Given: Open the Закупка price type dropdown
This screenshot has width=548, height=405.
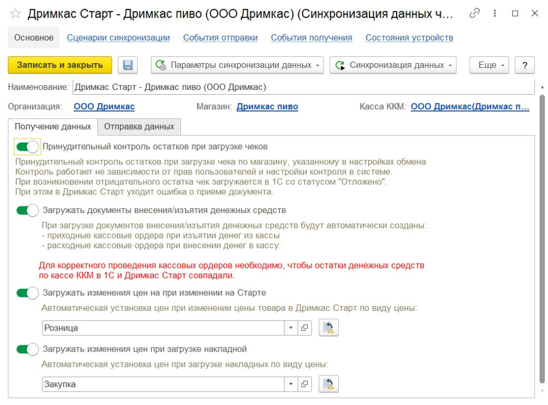Looking at the screenshot, I should 289,384.
